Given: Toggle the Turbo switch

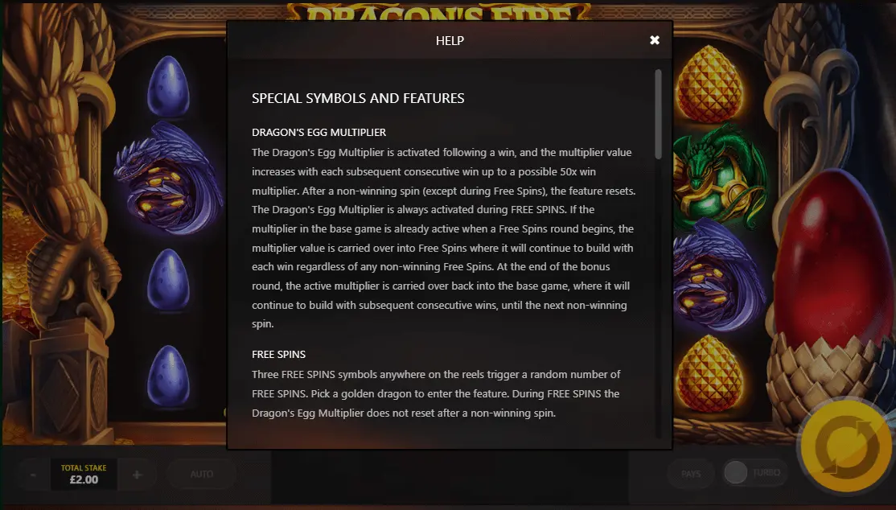Looking at the screenshot, I should click(x=735, y=473).
